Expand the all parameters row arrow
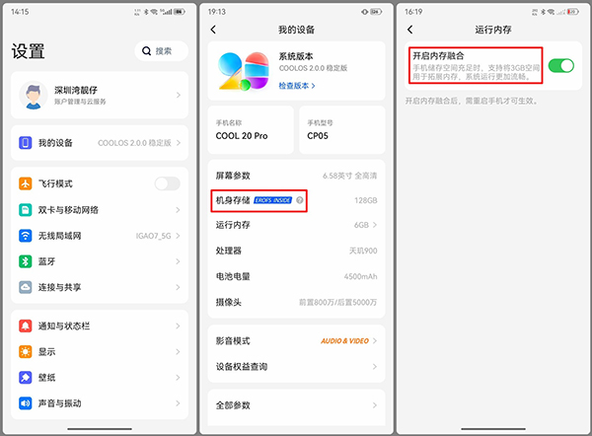This screenshot has height=436, width=592. 375,405
